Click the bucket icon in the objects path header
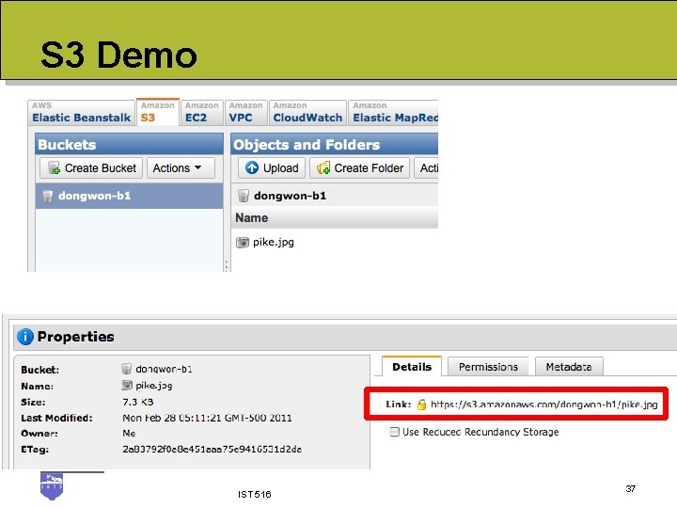 [x=244, y=196]
